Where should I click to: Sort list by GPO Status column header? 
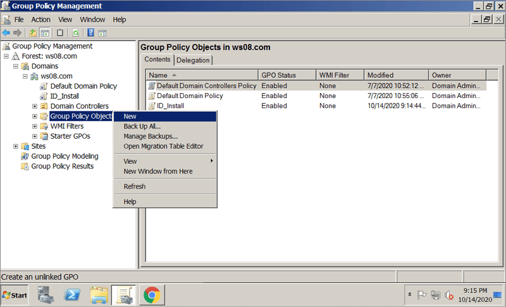click(287, 75)
